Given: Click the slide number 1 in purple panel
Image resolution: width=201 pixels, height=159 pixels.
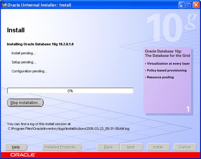Looking at the screenshot, I should [x=188, y=109].
